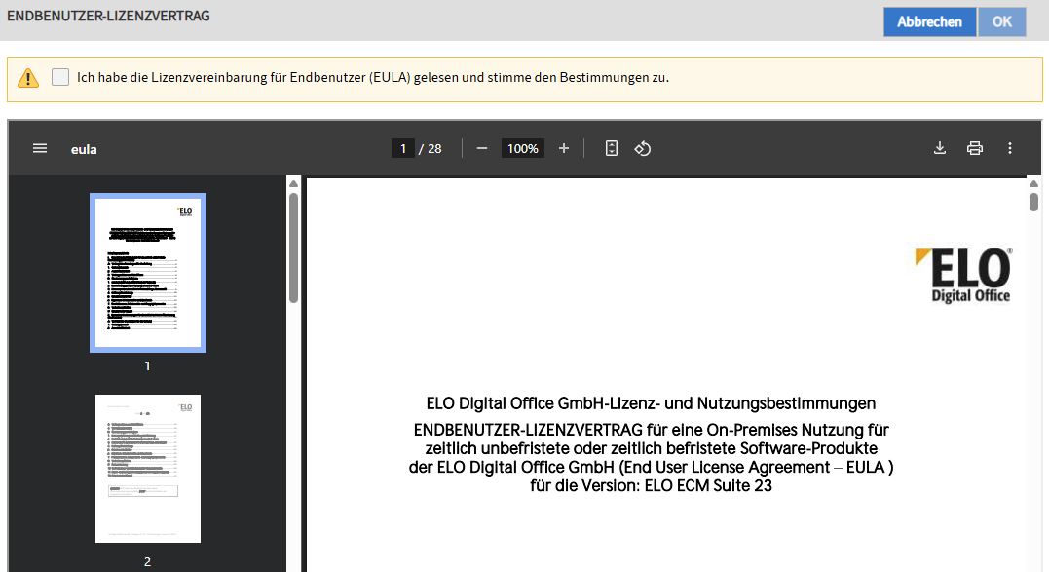The width and height of the screenshot is (1049, 572).
Task: Click the document scrollbar handle
Action: point(1033,202)
